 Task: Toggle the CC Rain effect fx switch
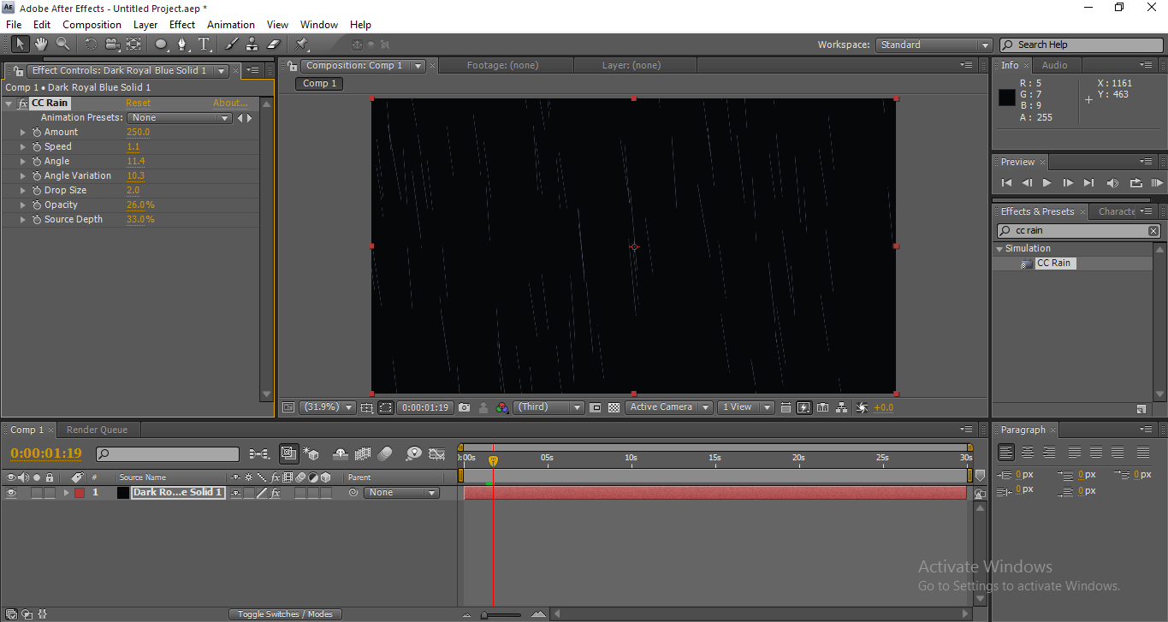point(22,103)
